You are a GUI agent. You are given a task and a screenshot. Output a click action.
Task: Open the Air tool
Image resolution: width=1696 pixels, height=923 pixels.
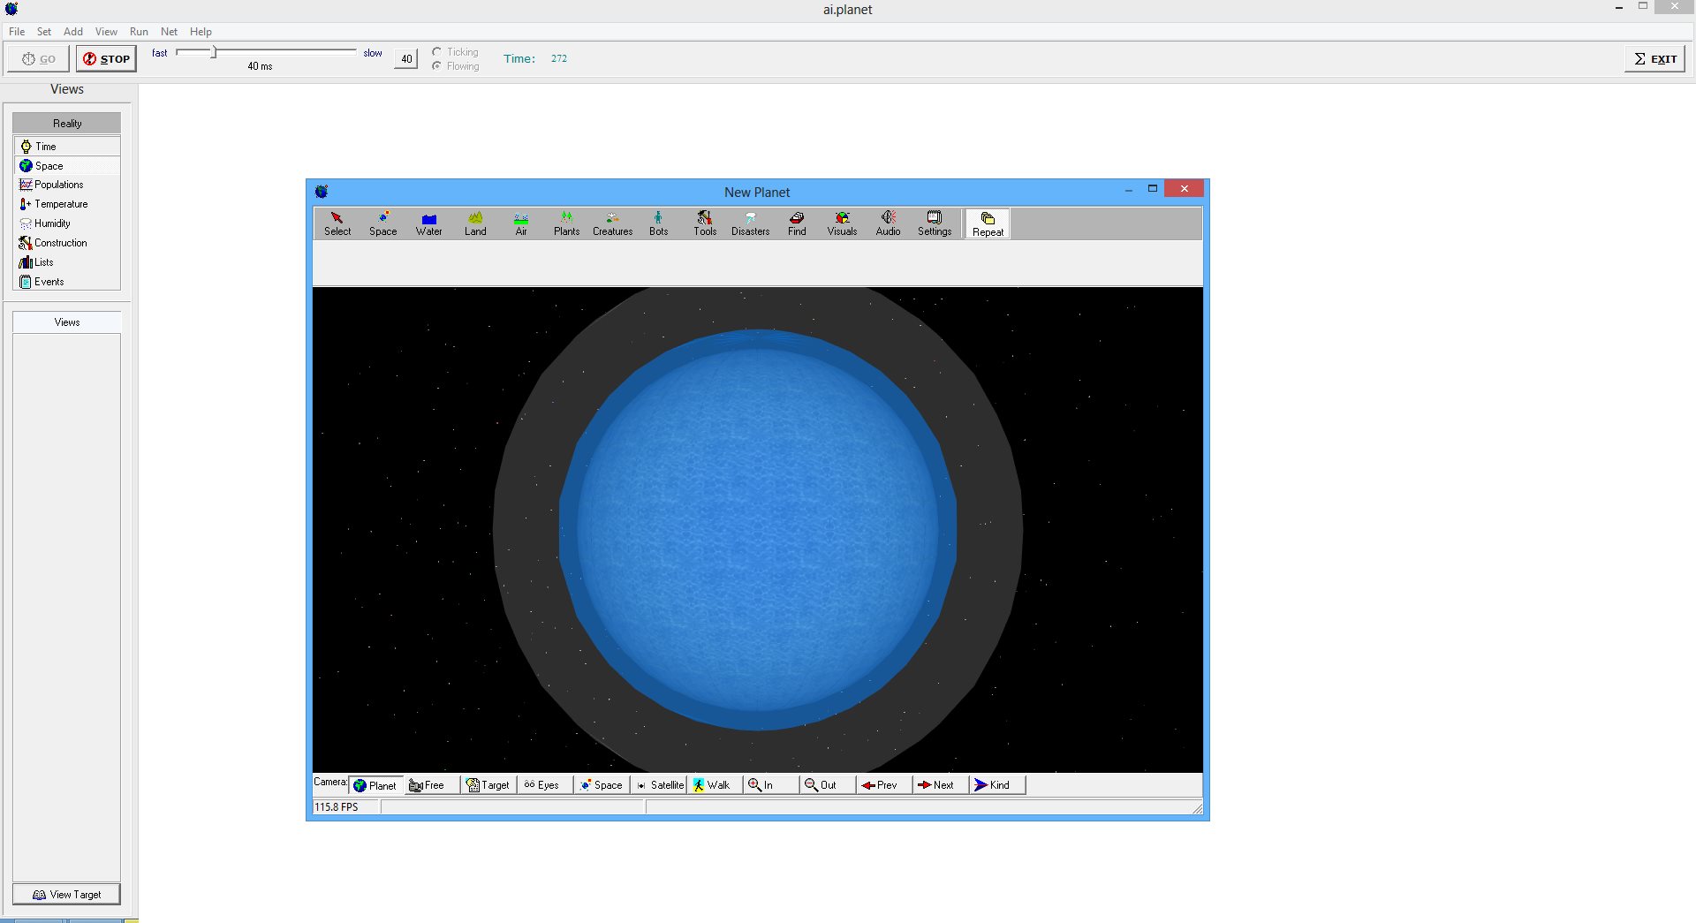pos(521,223)
